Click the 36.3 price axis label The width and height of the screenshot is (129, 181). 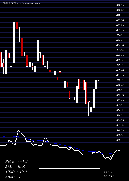pos(119,115)
